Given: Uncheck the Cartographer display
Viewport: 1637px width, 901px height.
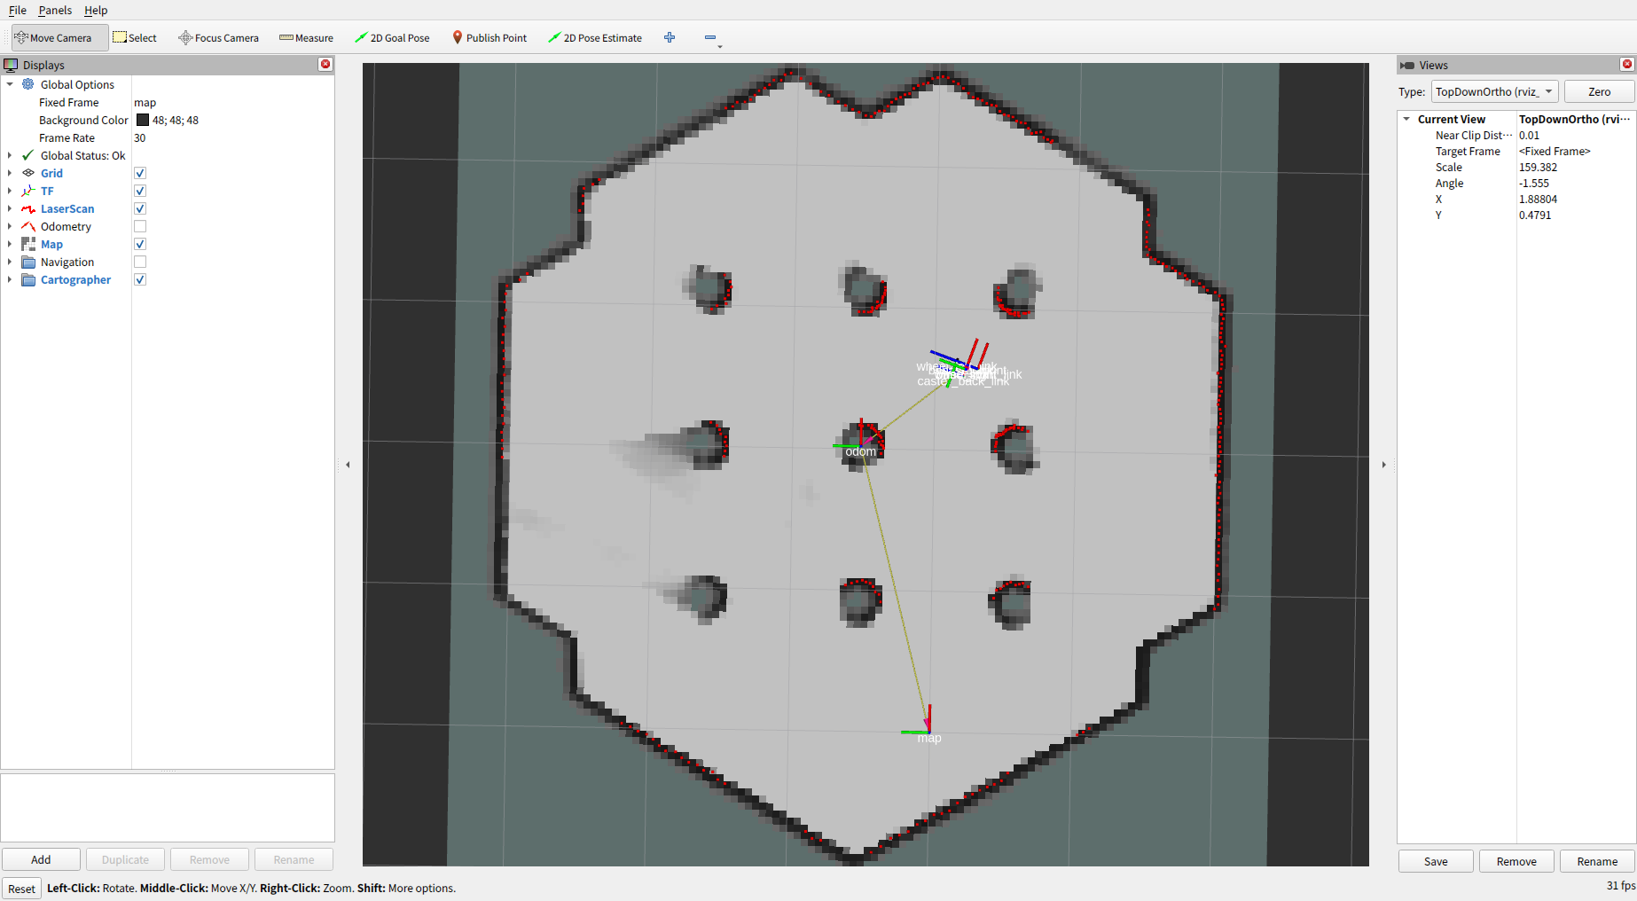Looking at the screenshot, I should click(139, 279).
